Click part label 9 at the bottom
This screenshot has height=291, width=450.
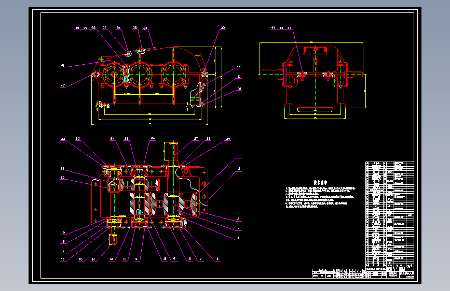(174, 259)
